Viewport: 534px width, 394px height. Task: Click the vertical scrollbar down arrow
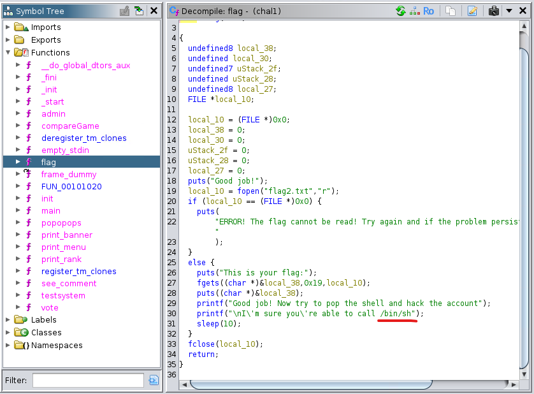click(524, 374)
